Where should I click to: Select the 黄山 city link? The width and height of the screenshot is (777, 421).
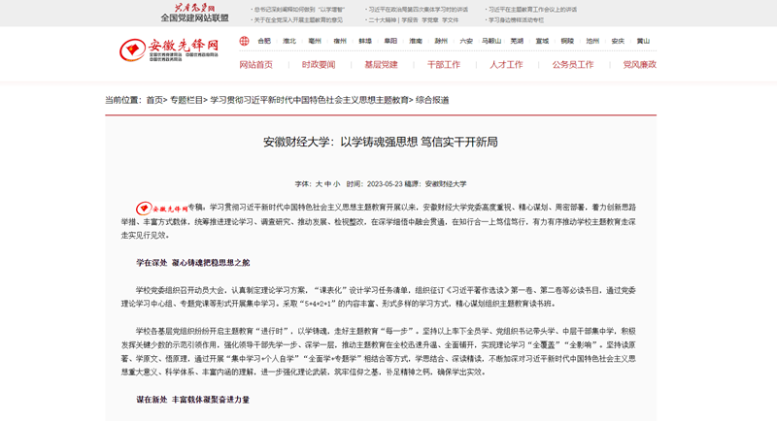pos(643,42)
